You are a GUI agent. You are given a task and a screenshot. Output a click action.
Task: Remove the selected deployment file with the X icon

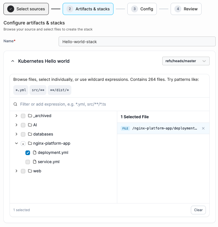(x=203, y=128)
